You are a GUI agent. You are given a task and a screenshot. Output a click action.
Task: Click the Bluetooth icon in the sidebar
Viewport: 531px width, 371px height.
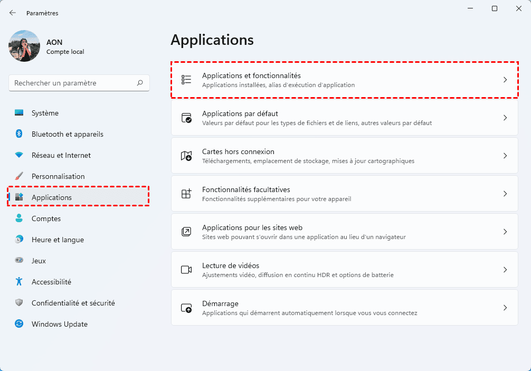19,134
